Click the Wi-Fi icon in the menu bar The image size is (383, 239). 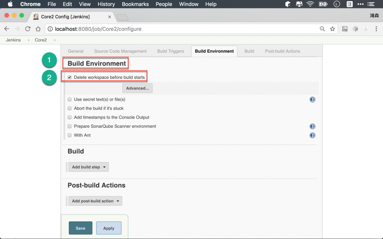tap(310, 4)
